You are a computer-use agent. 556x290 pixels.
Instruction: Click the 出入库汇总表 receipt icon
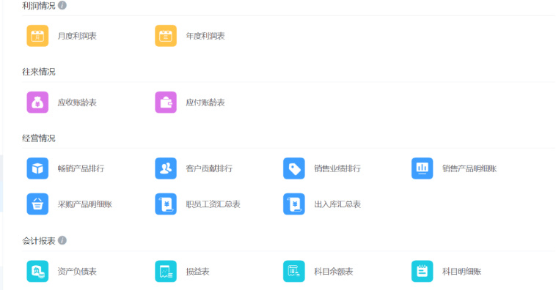coord(294,204)
